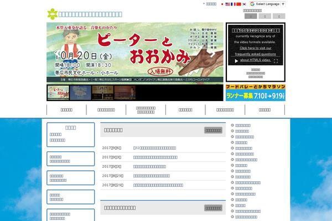Select the dark gray text-size button
Screen dimensions: 332x221
click(251, 16)
